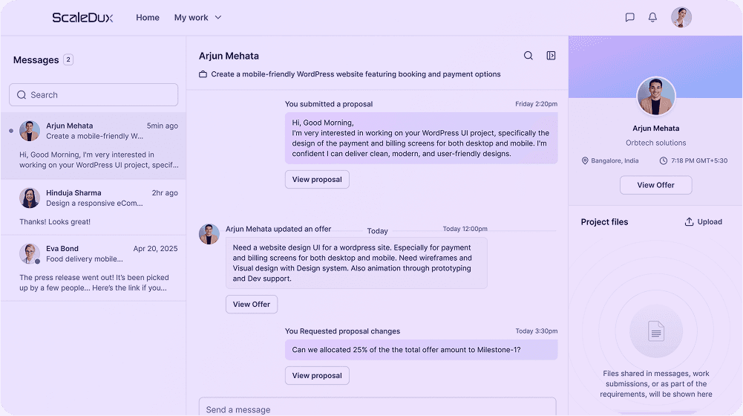The image size is (743, 416).
Task: Click the 'Apr 20, 2025' date on Eva Bond
Action: 155,249
